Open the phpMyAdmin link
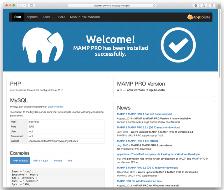 pos(55,107)
